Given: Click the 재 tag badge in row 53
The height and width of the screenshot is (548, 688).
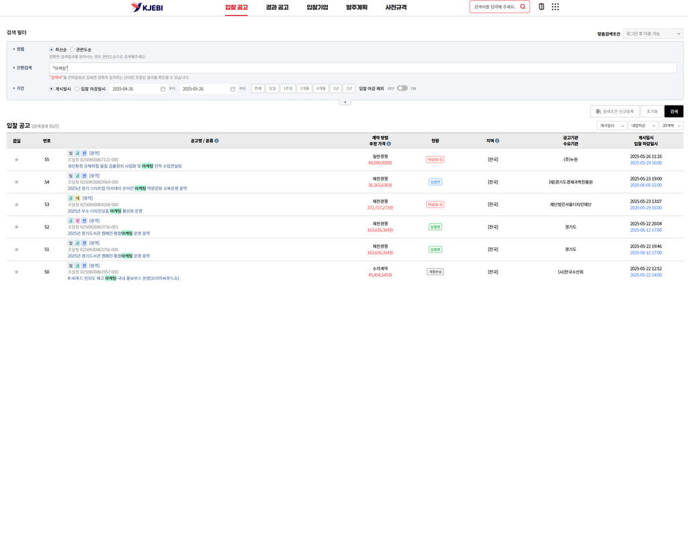Looking at the screenshot, I should 77,198.
